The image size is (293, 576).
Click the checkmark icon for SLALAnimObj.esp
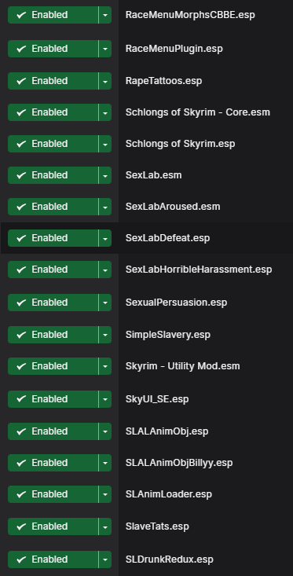click(x=21, y=431)
